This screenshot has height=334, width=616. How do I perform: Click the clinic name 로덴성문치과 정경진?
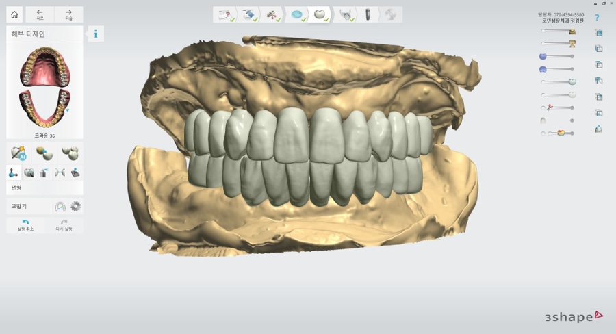[563, 21]
